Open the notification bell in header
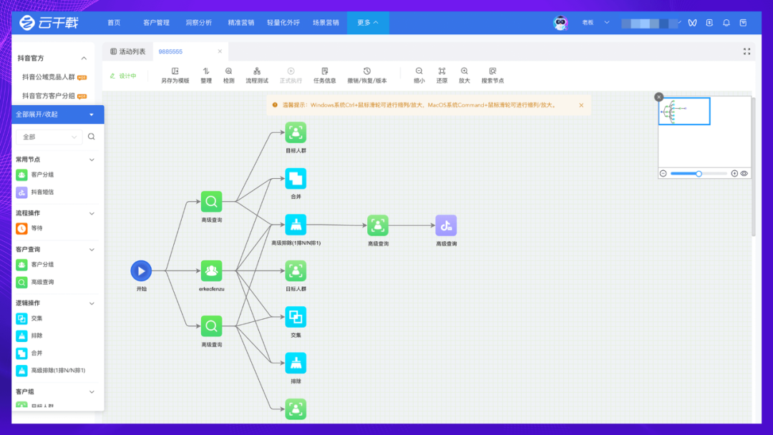The width and height of the screenshot is (773, 435). tap(726, 23)
